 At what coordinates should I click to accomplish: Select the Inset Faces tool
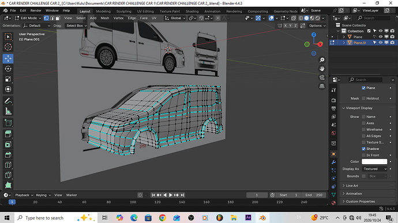8,145
